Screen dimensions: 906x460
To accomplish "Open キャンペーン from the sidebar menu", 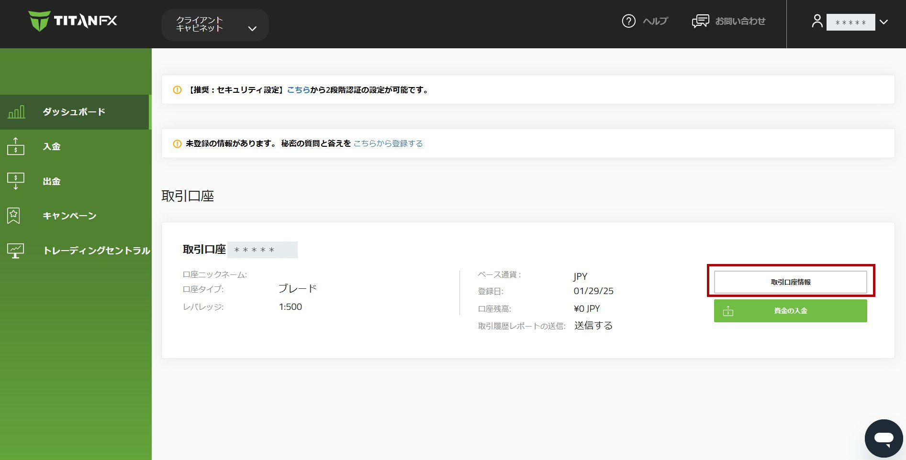I will click(x=69, y=216).
